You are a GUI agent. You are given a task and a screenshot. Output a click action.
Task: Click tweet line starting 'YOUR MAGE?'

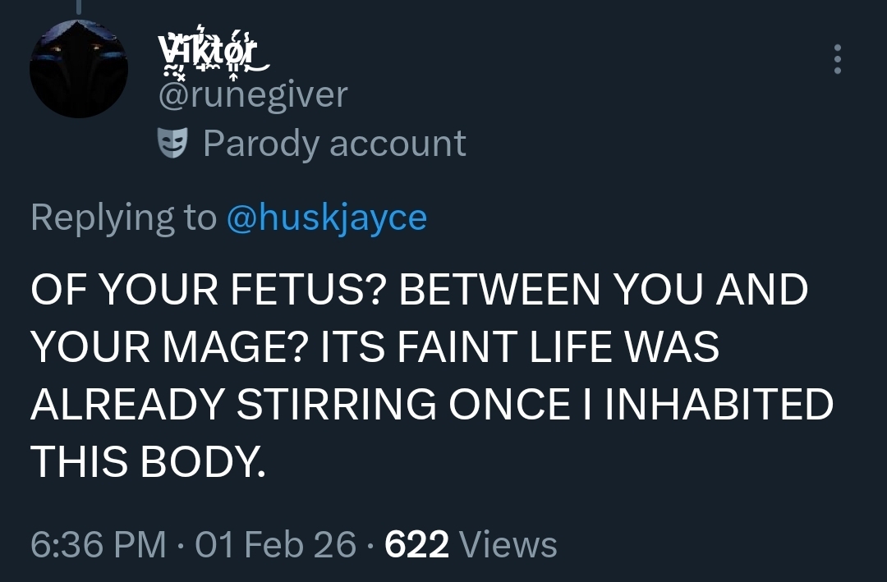tap(375, 347)
